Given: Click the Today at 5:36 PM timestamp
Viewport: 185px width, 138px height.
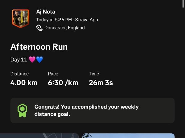Looking at the screenshot, I should point(54,20).
